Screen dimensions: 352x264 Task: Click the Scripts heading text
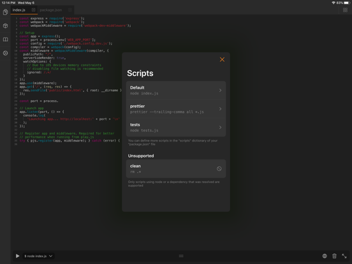coord(140,73)
